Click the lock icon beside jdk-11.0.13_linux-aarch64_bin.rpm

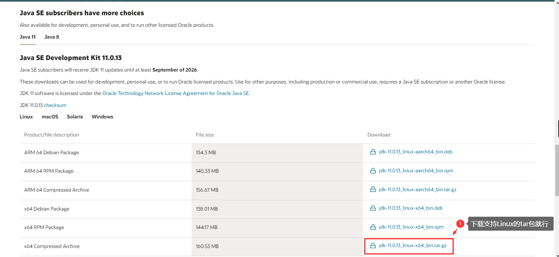click(x=373, y=170)
